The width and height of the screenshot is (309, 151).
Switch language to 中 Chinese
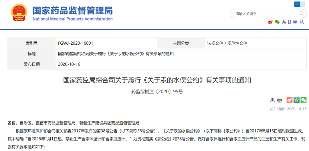(297, 4)
